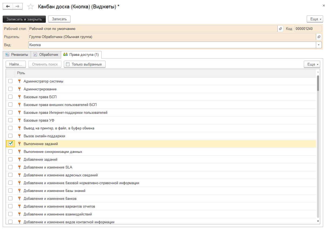Open the Родитель field link icon
The image size is (328, 230).
pos(319,37)
